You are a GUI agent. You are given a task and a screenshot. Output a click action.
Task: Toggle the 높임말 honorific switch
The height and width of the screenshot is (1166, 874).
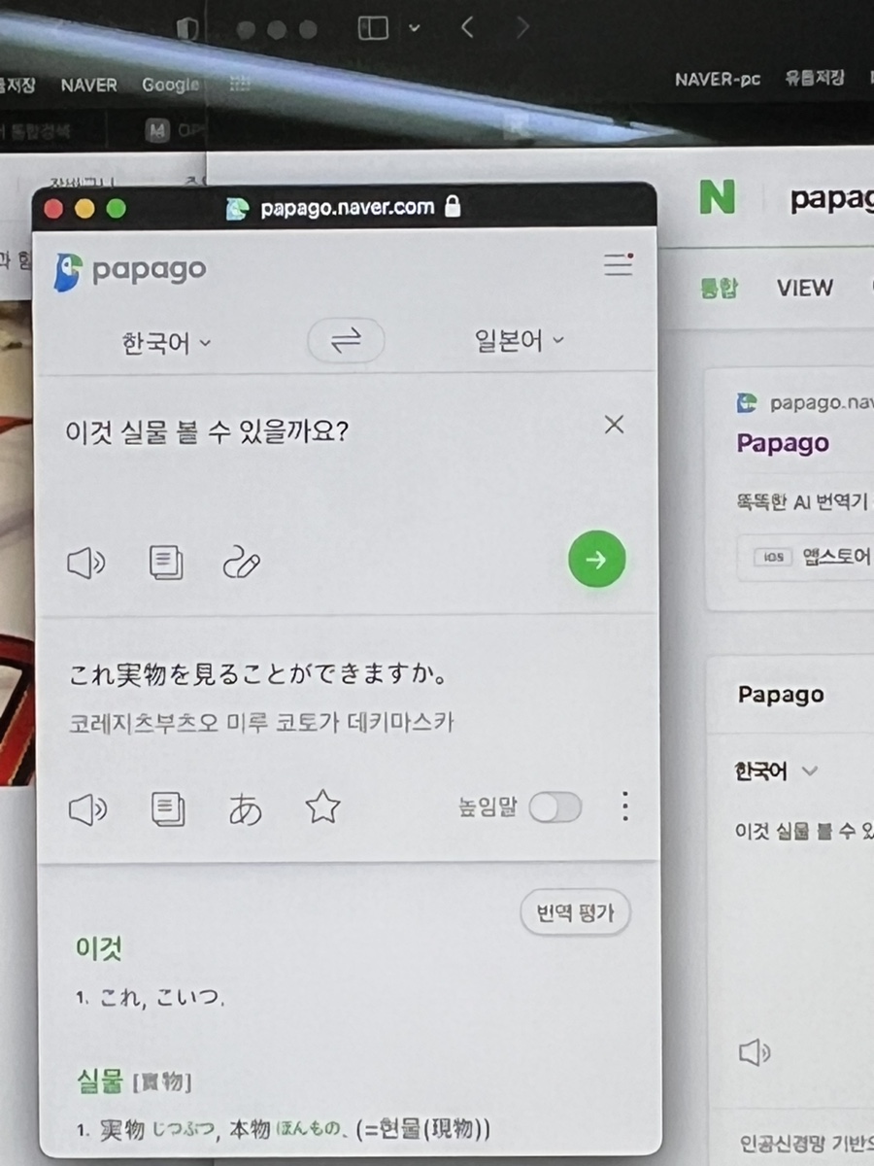click(555, 806)
